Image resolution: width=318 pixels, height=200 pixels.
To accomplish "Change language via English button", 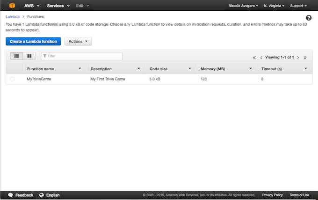I will click(53, 195).
